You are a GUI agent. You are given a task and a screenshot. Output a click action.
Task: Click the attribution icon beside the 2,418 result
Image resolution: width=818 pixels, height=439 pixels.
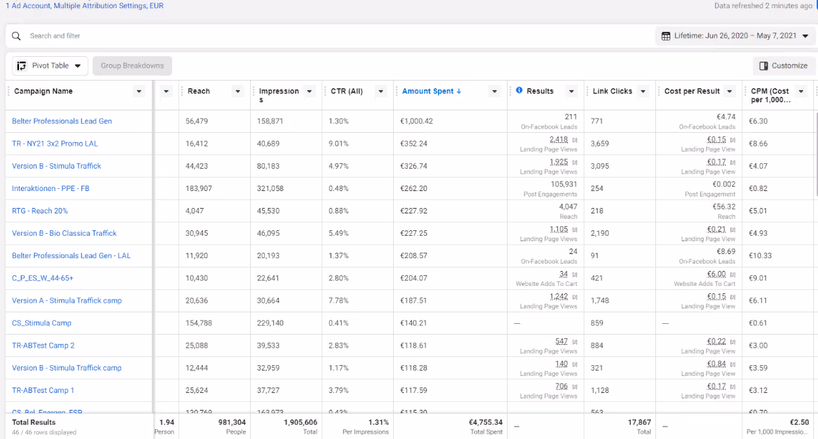click(575, 140)
